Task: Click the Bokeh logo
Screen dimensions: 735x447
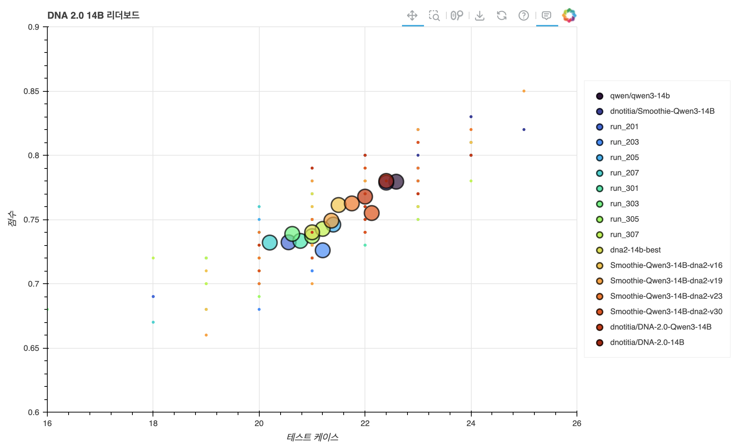Action: pyautogui.click(x=569, y=15)
